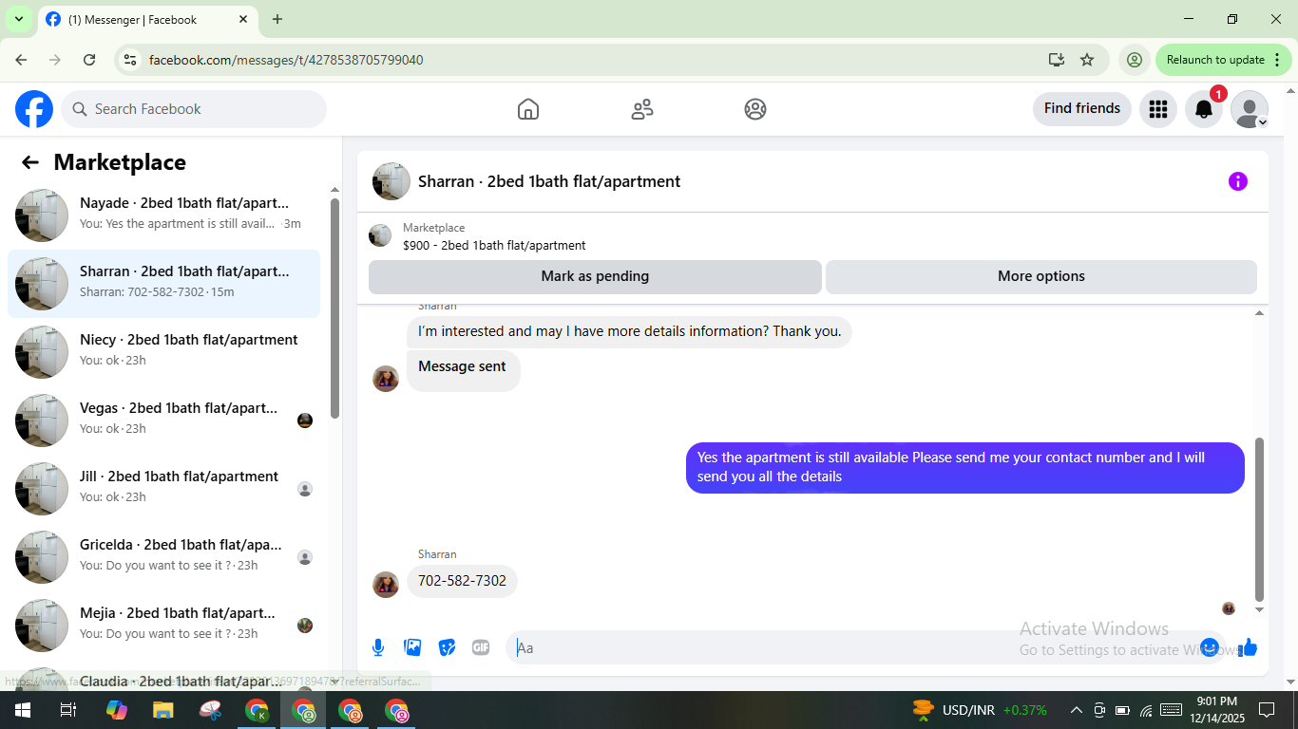Open the Chrome three-dot menu

(x=1276, y=60)
